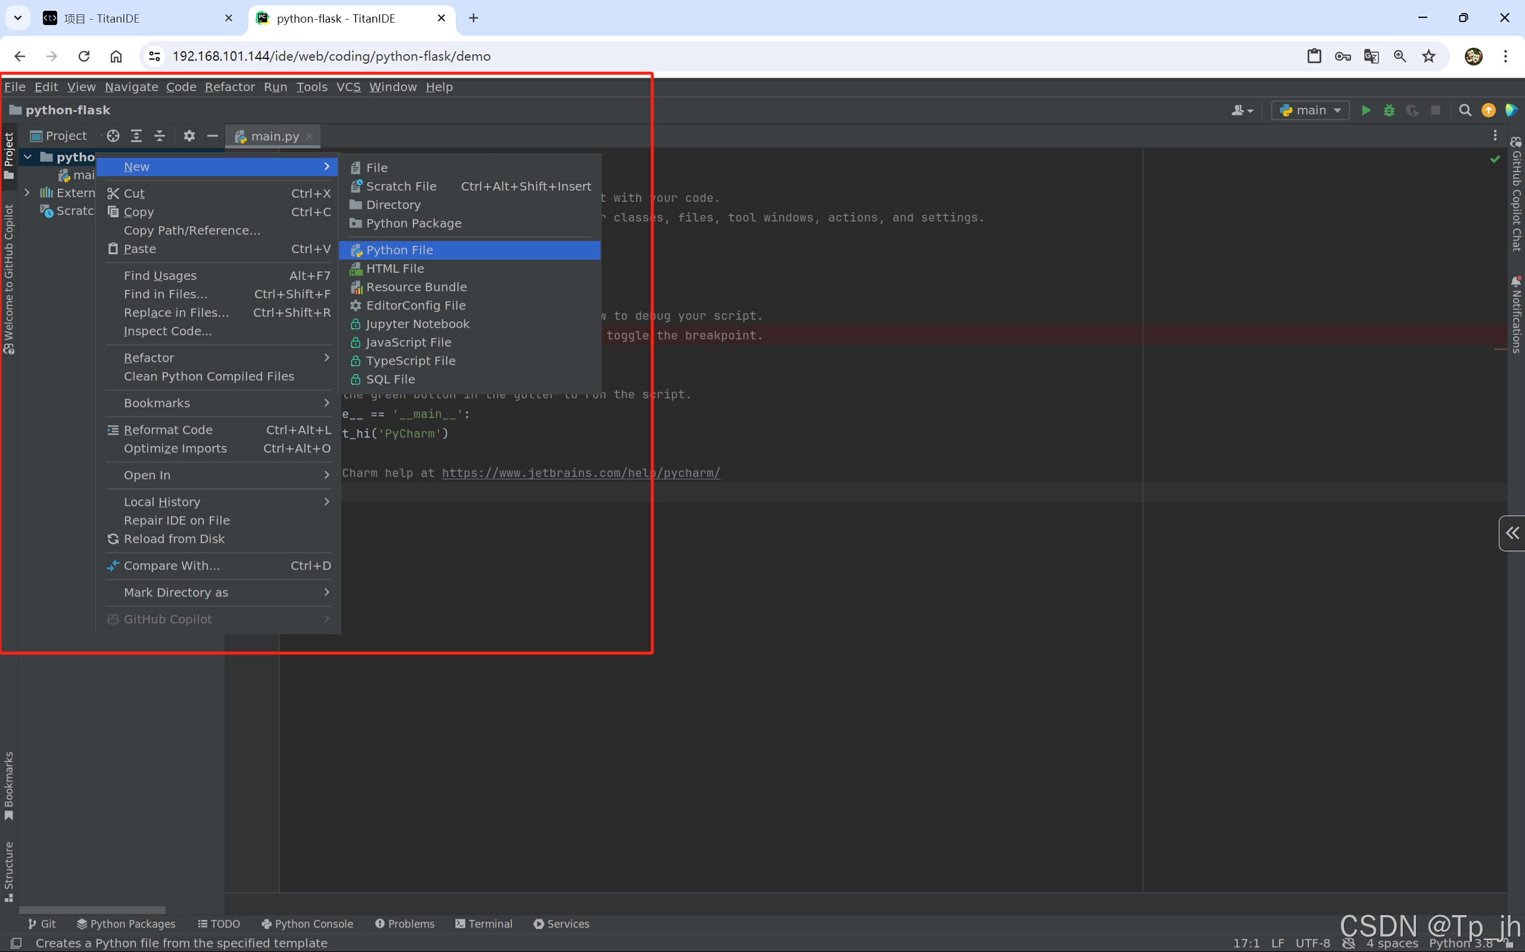Click the browser reload button

(x=84, y=56)
